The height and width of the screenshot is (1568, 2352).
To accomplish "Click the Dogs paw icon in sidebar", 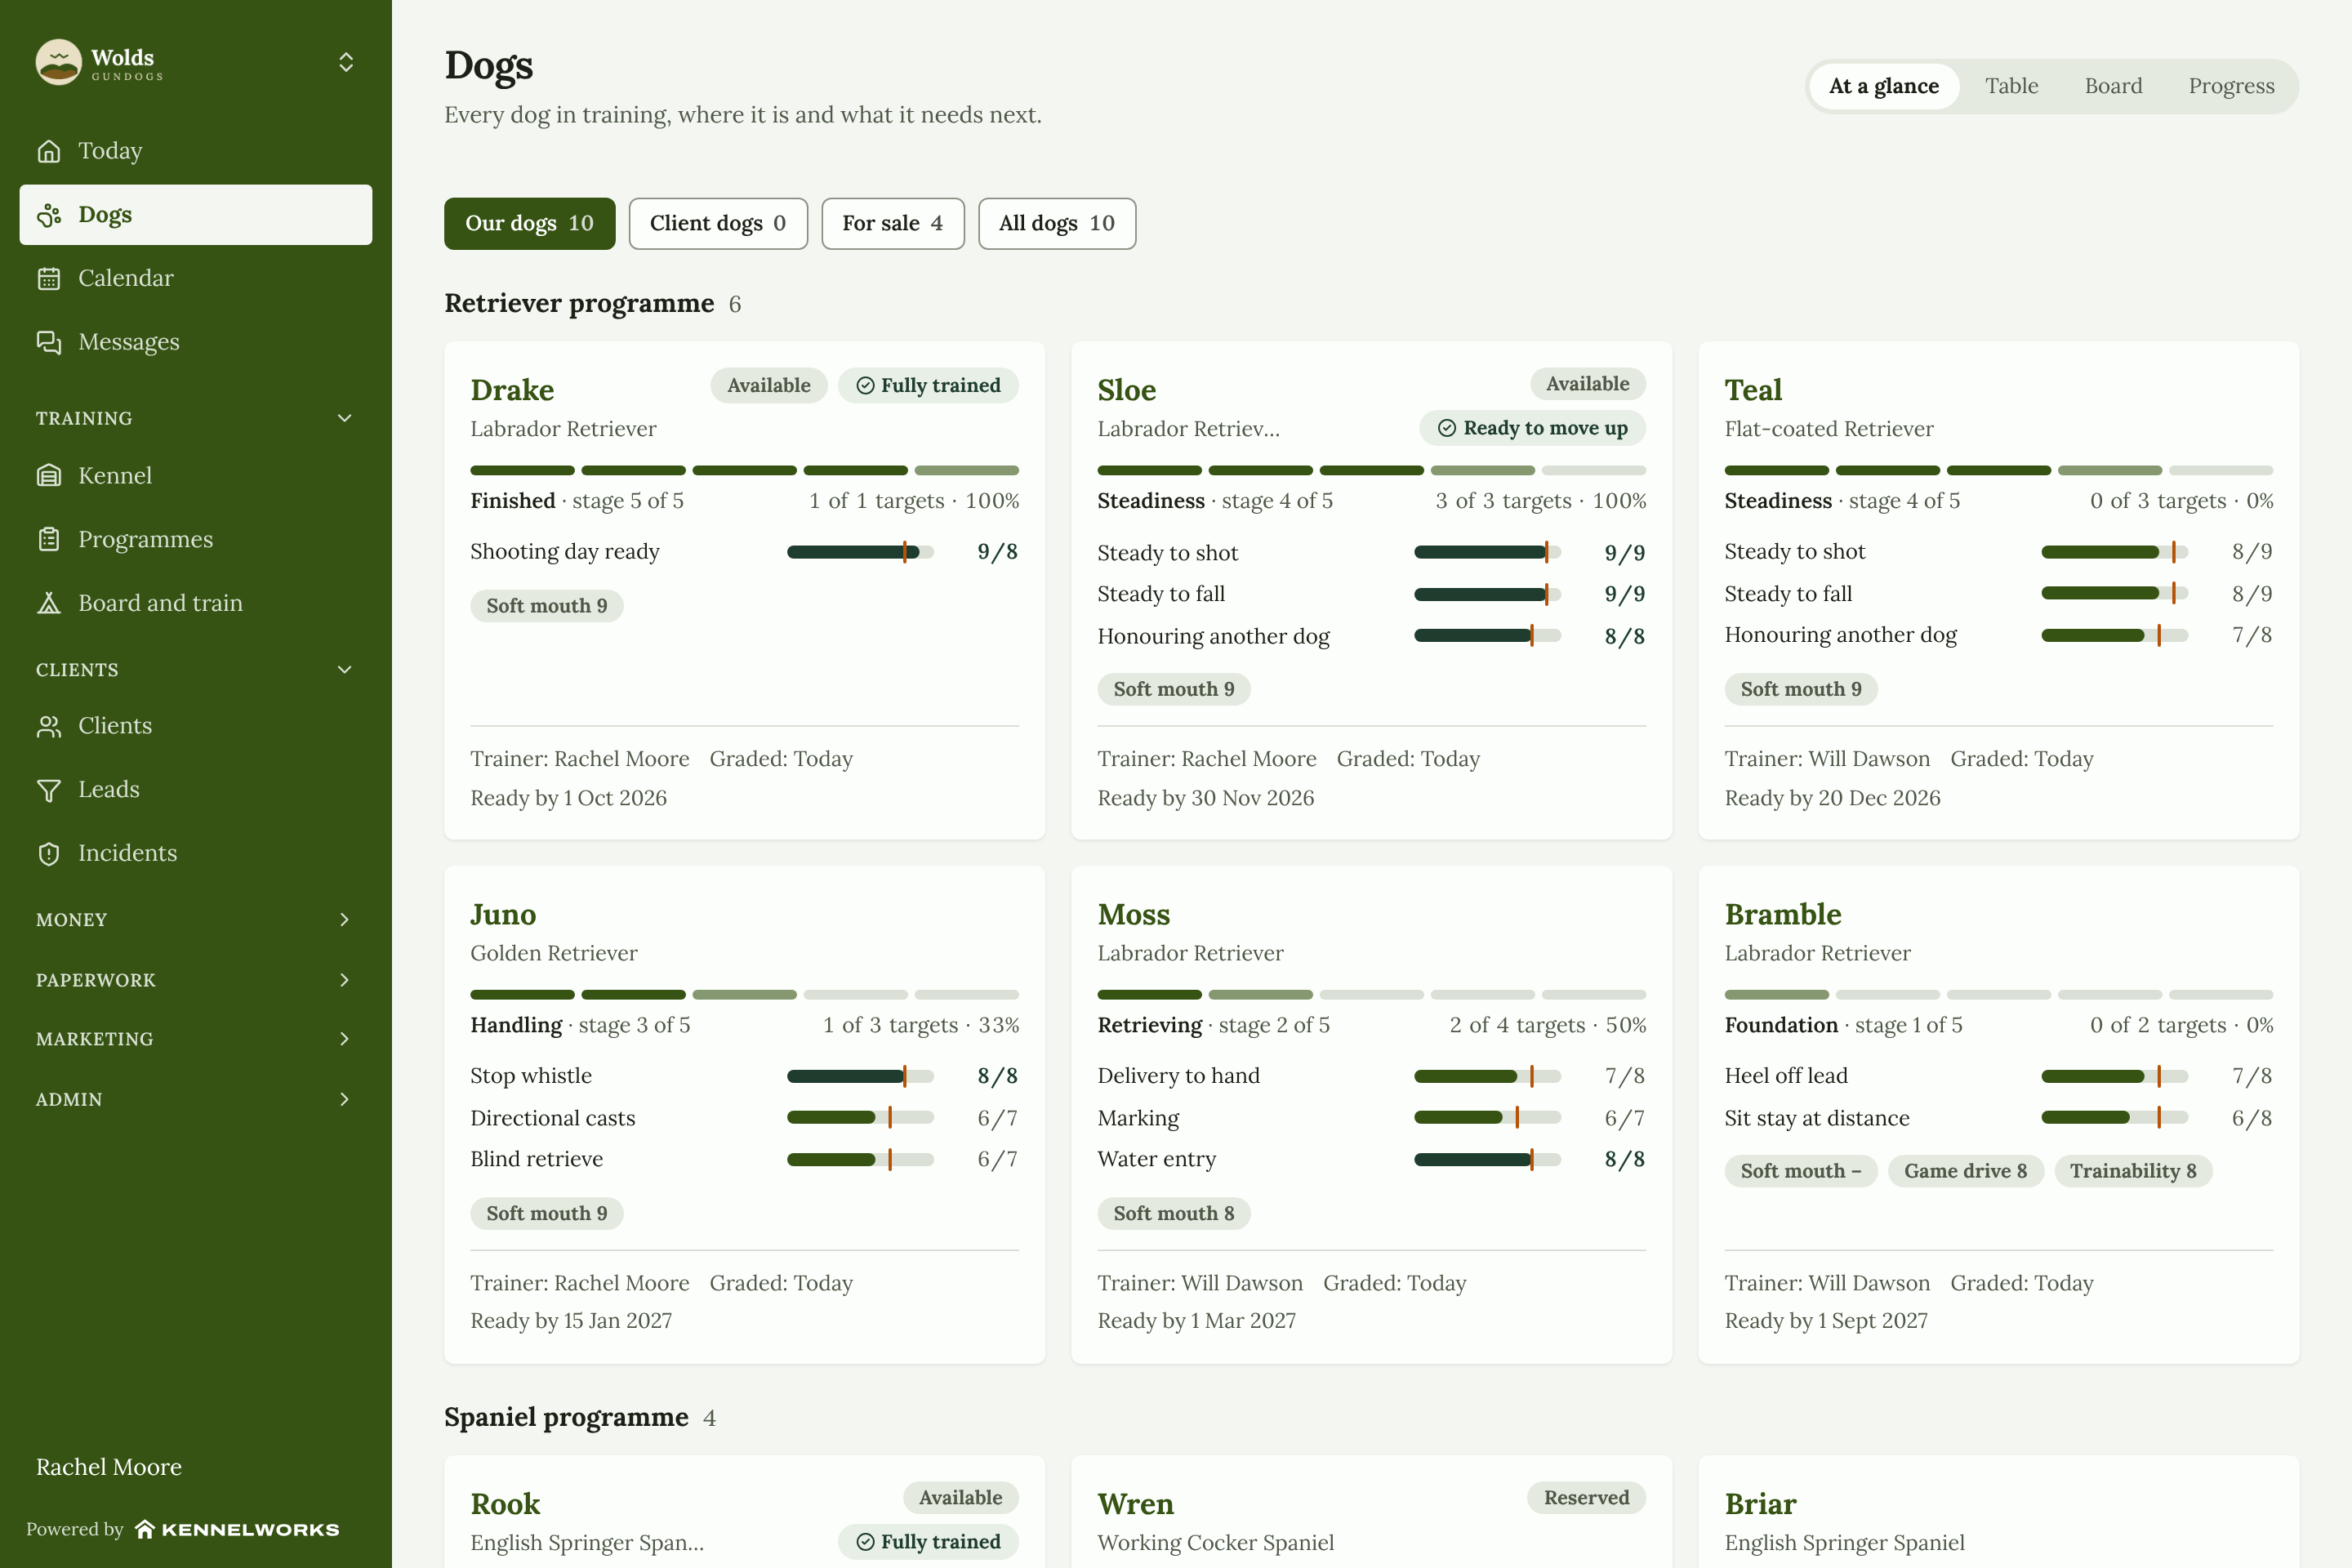I will (x=49, y=215).
